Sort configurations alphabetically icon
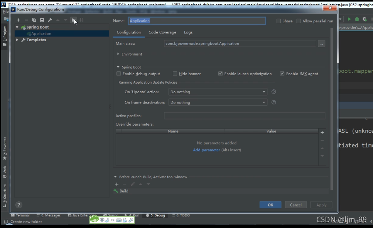 pyautogui.click(x=82, y=20)
